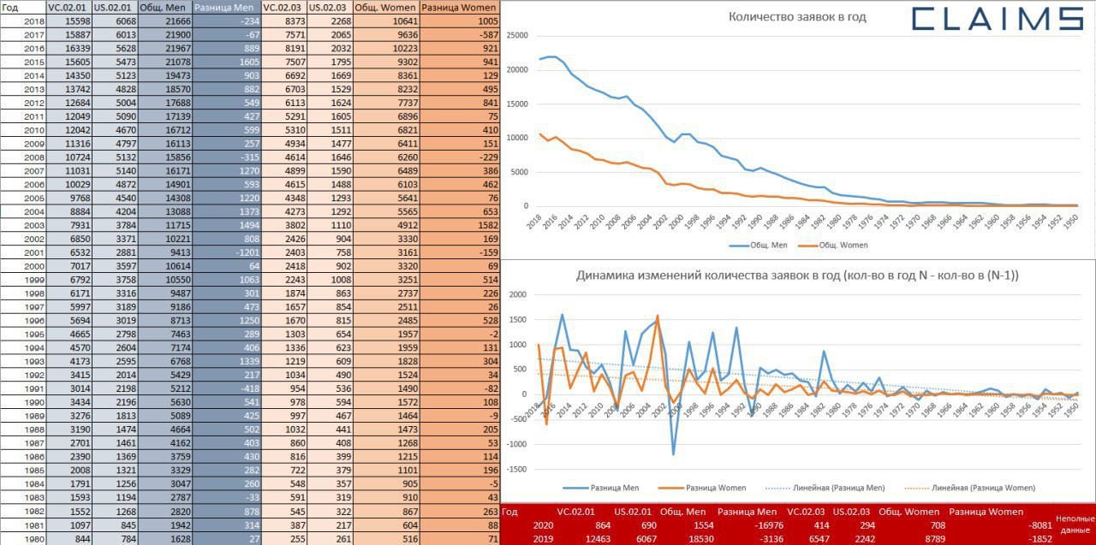Click cell 5089 in the 1989 row

(x=164, y=416)
